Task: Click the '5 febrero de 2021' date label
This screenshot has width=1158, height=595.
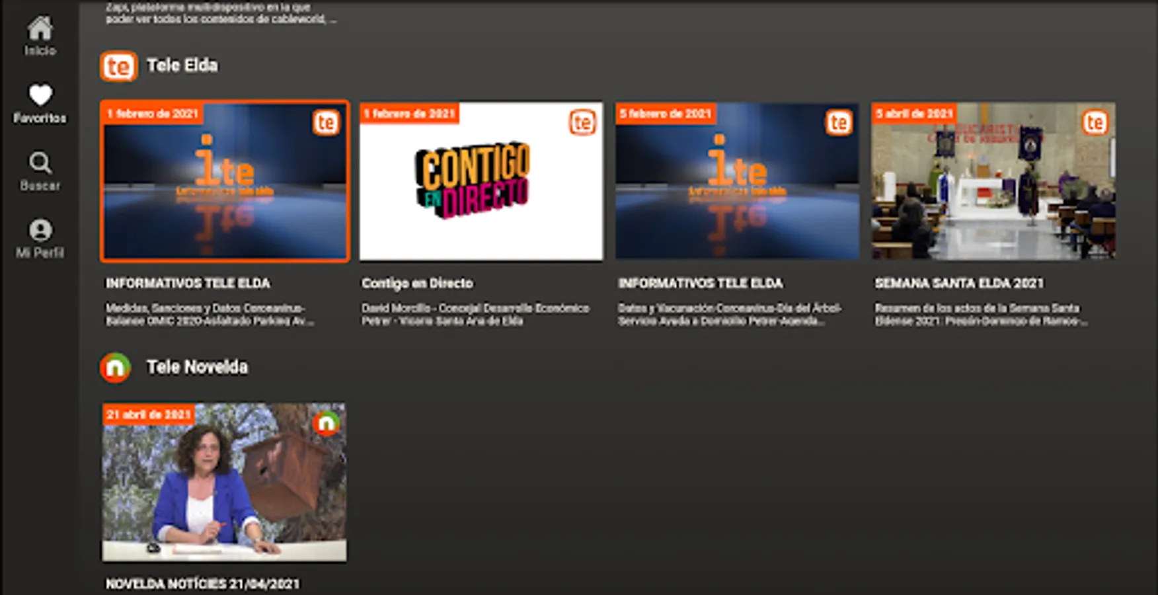Action: [x=666, y=114]
